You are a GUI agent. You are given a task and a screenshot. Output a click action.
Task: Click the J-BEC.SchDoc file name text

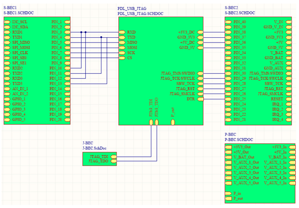coord(94,148)
